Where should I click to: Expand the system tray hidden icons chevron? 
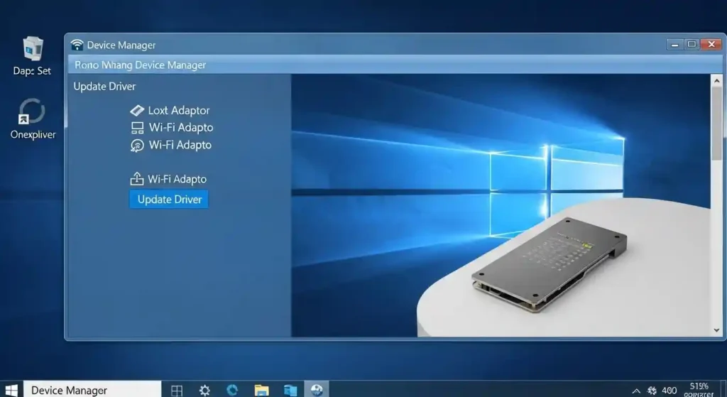point(637,391)
